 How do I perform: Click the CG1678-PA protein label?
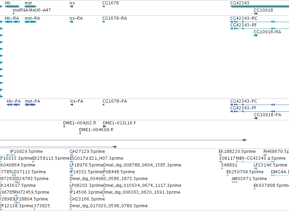tap(115, 101)
